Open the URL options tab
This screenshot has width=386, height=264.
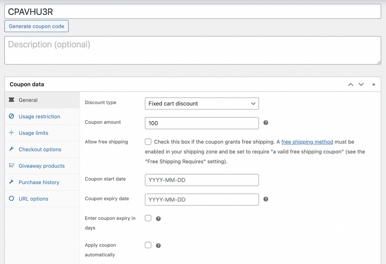(x=42, y=199)
